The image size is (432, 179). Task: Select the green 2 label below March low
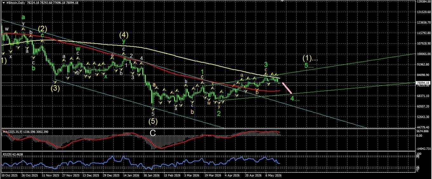(219, 114)
